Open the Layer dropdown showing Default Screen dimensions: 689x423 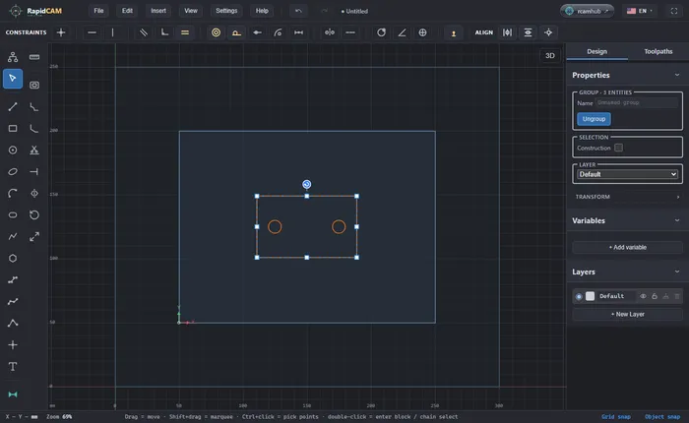(627, 174)
